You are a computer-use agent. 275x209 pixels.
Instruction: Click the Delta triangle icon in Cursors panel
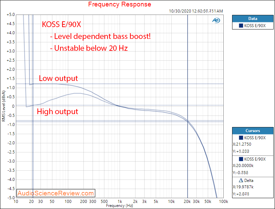point(241,180)
